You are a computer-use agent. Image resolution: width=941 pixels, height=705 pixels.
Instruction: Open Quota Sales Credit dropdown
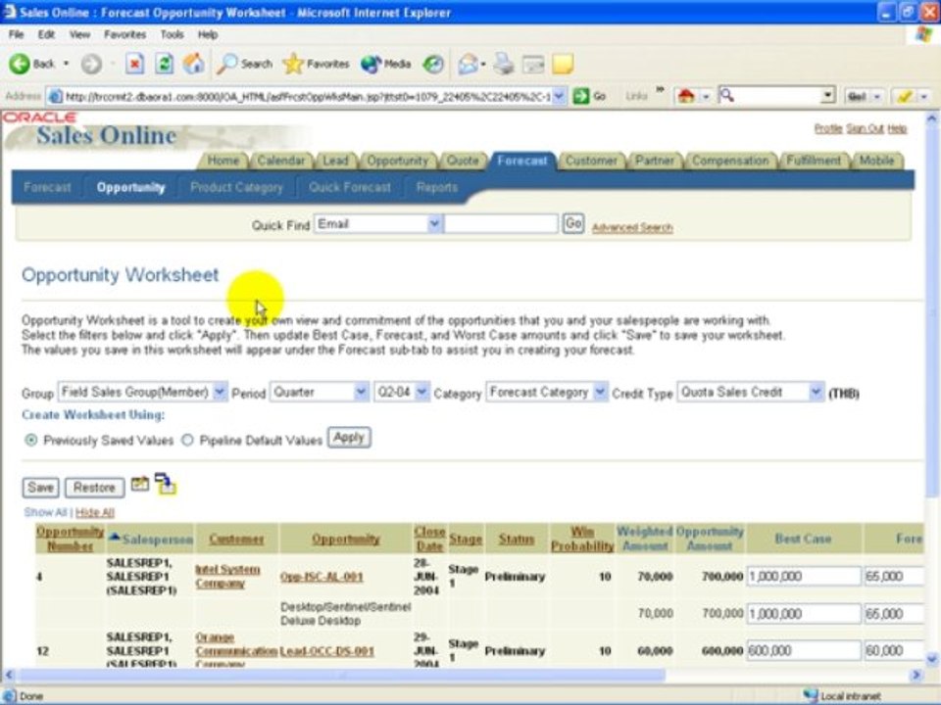point(815,392)
